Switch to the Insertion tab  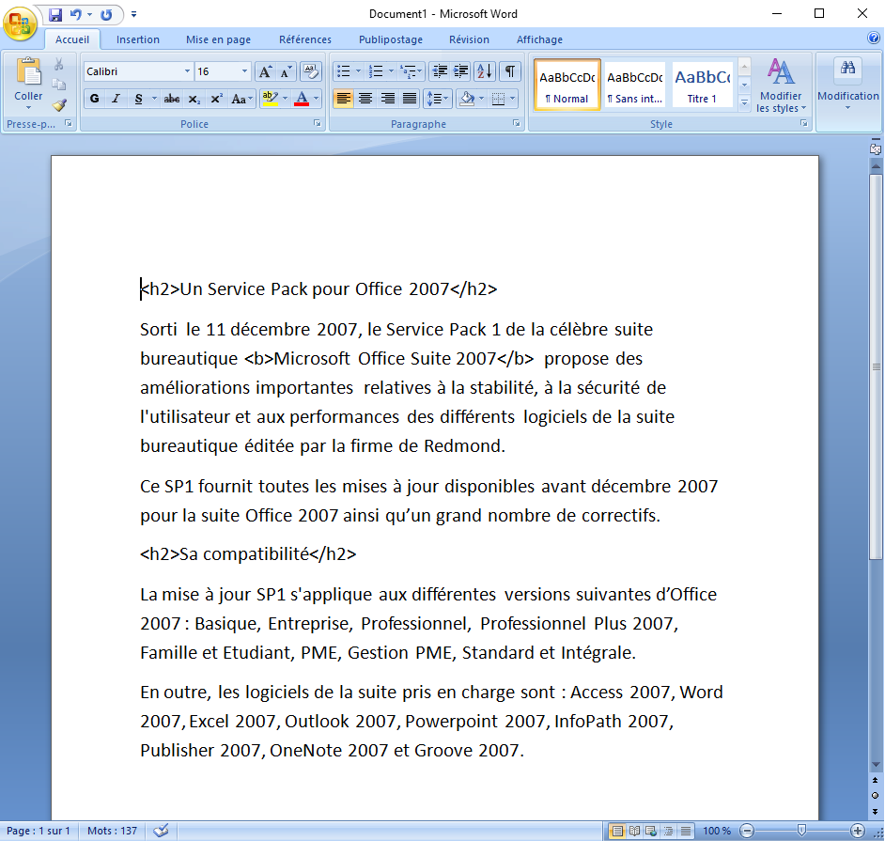(x=138, y=39)
